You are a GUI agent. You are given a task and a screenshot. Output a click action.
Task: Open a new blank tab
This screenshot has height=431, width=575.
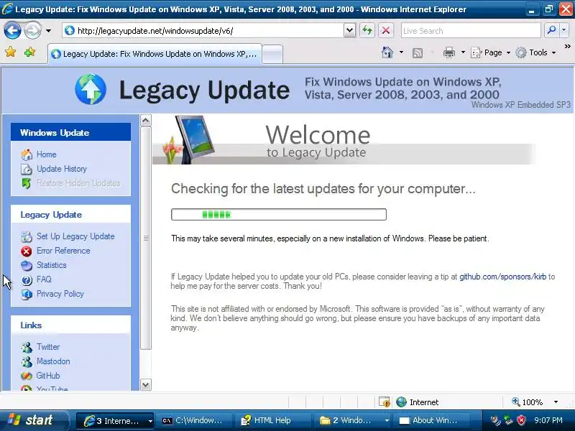tap(272, 55)
